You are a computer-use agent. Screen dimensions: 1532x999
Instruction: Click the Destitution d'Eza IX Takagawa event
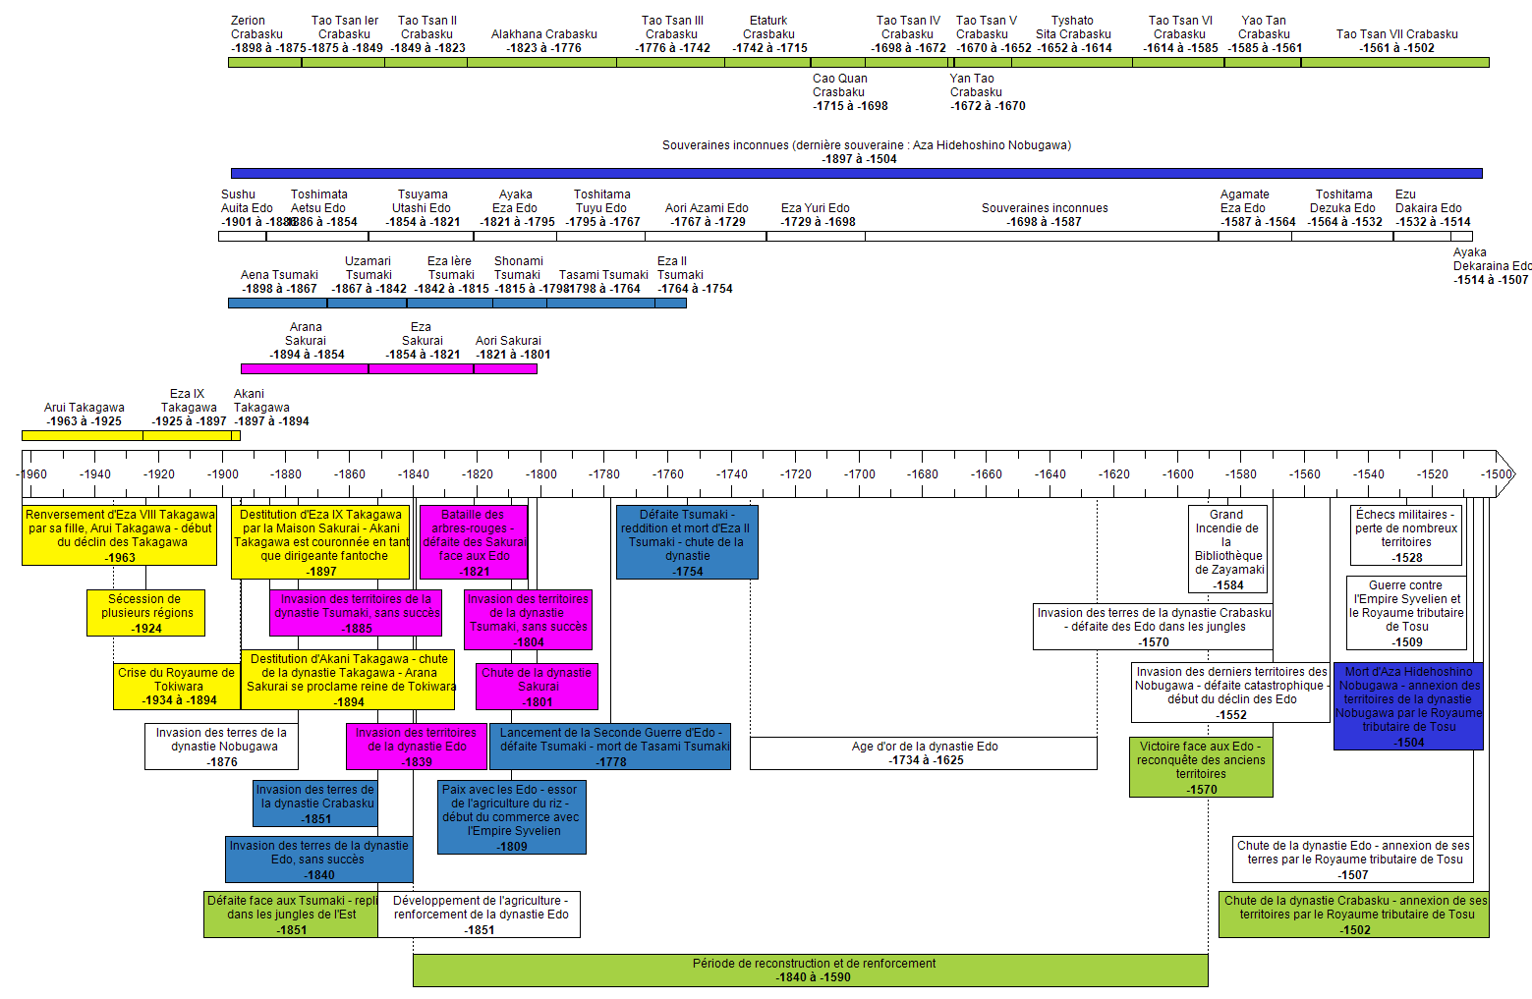(x=321, y=542)
